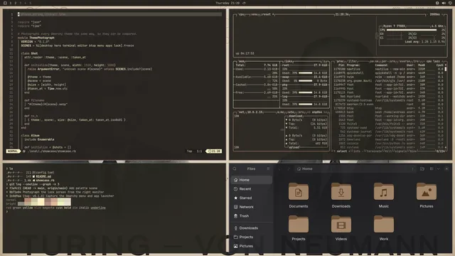The height and width of the screenshot is (256, 455).
Task: Open Starred in Files sidebar
Action: pos(252,198)
